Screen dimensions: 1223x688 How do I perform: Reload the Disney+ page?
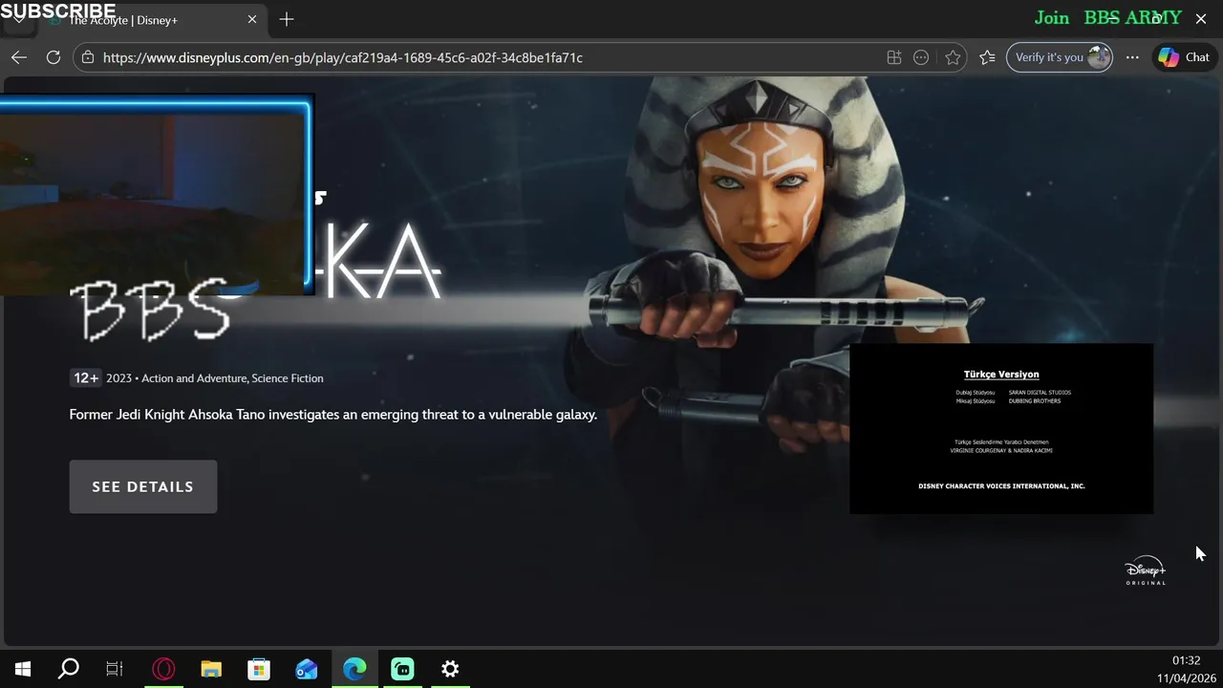click(54, 57)
